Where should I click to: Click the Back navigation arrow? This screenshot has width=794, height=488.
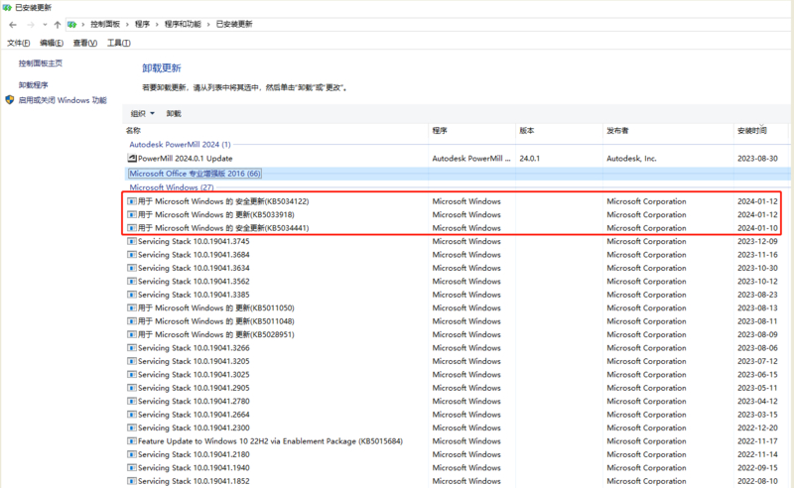point(13,24)
